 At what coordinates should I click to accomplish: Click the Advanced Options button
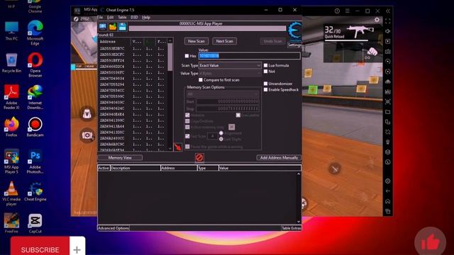[113, 228]
